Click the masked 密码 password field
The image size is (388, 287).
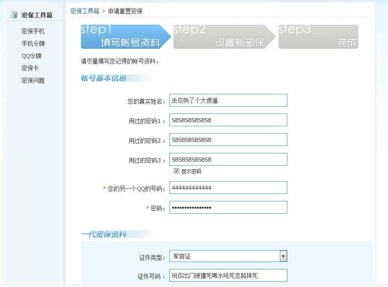click(x=228, y=207)
